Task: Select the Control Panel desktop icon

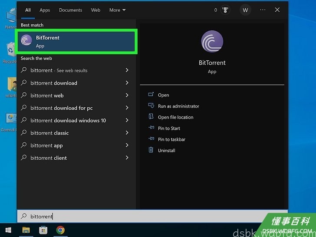Action: point(9,122)
